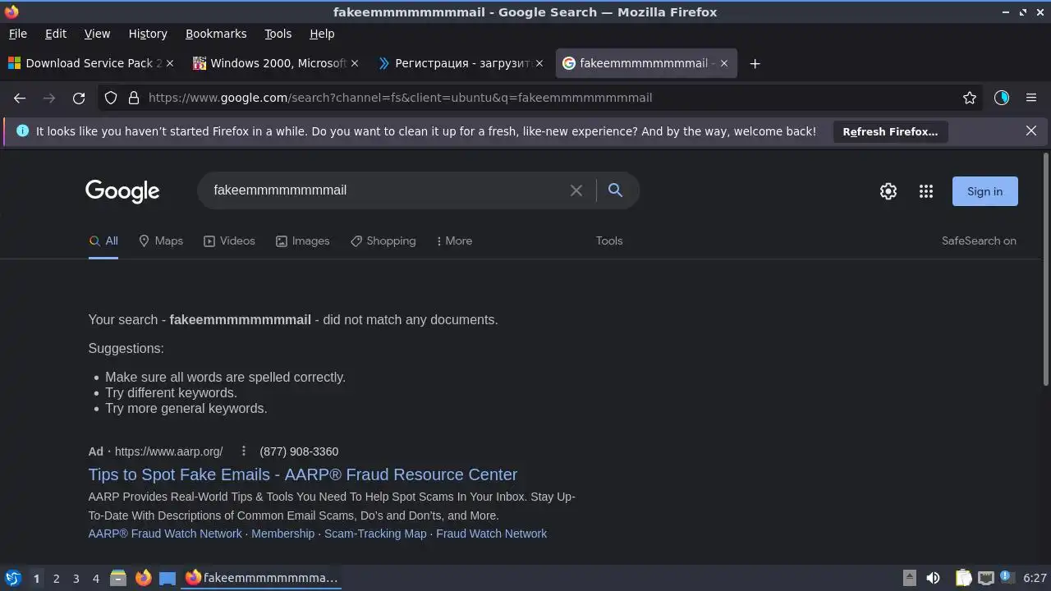The width and height of the screenshot is (1051, 591).
Task: Open the Help menu
Action: click(x=322, y=34)
